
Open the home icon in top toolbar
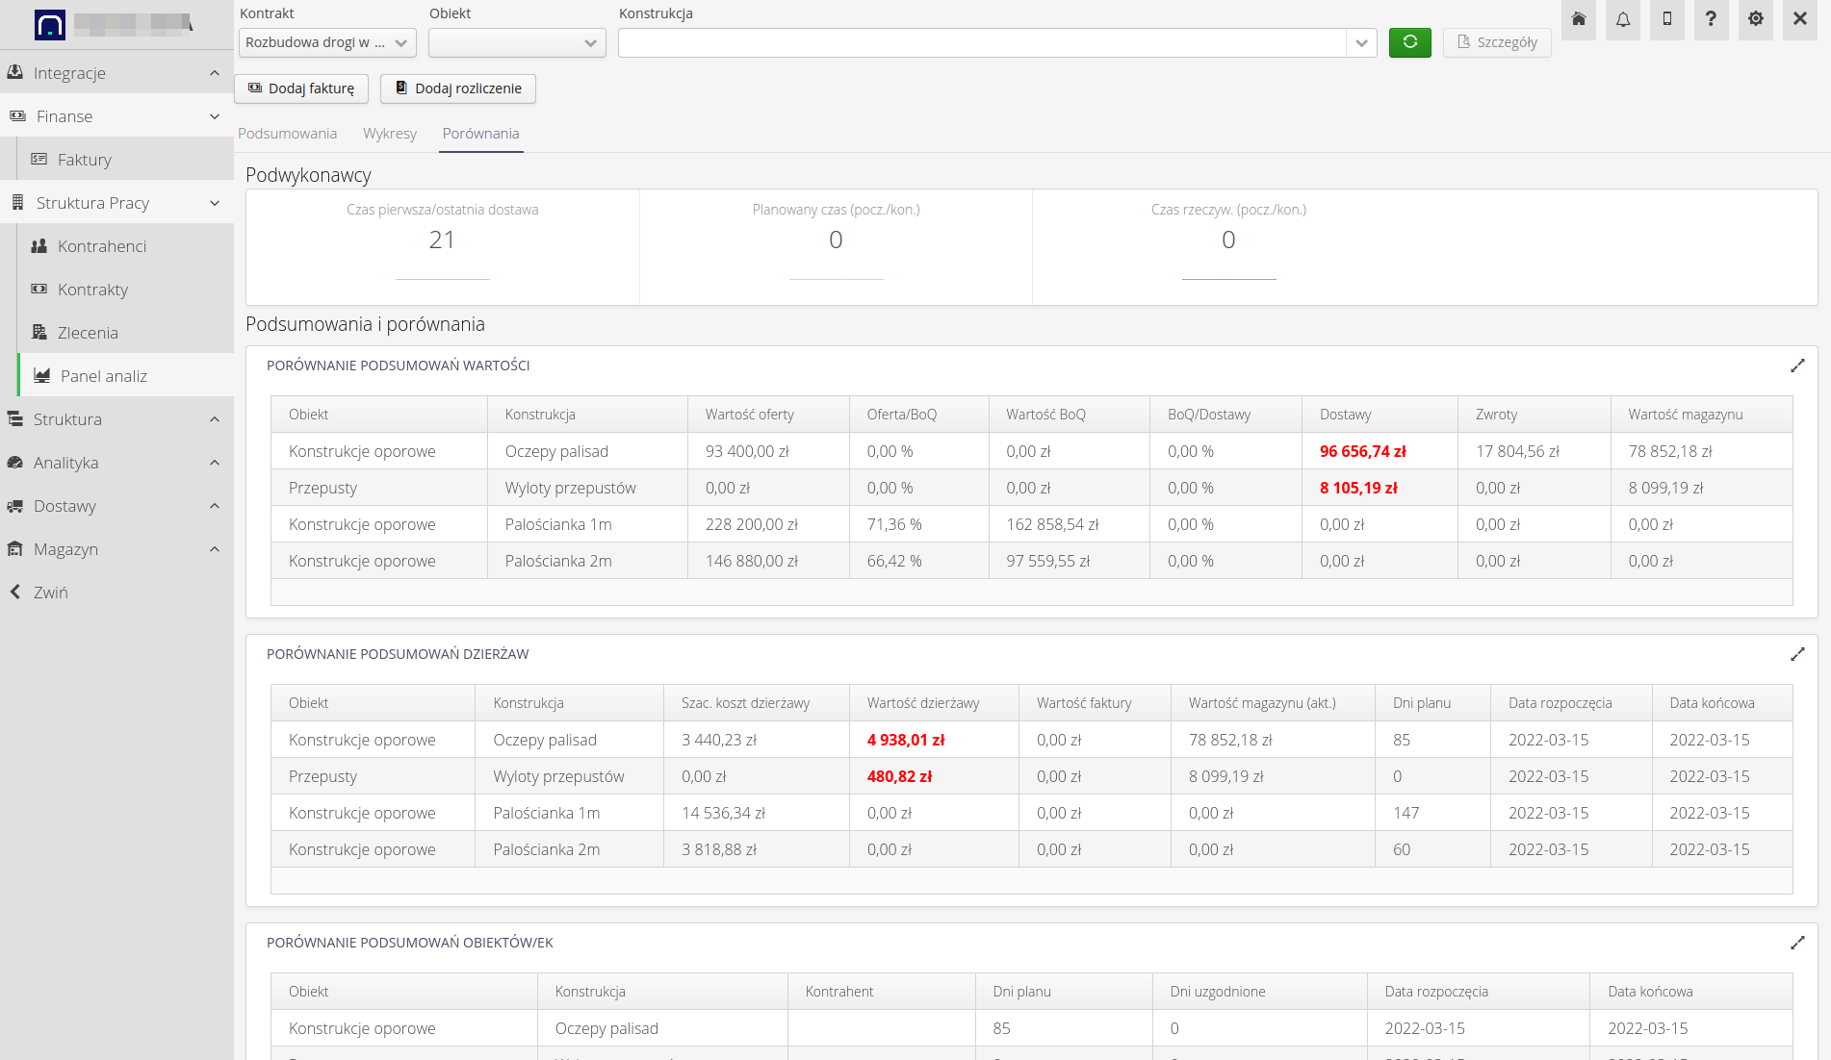[1579, 19]
